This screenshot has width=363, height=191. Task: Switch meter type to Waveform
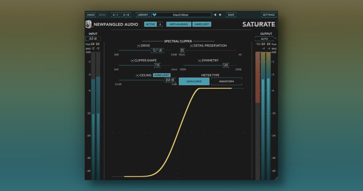click(x=226, y=81)
